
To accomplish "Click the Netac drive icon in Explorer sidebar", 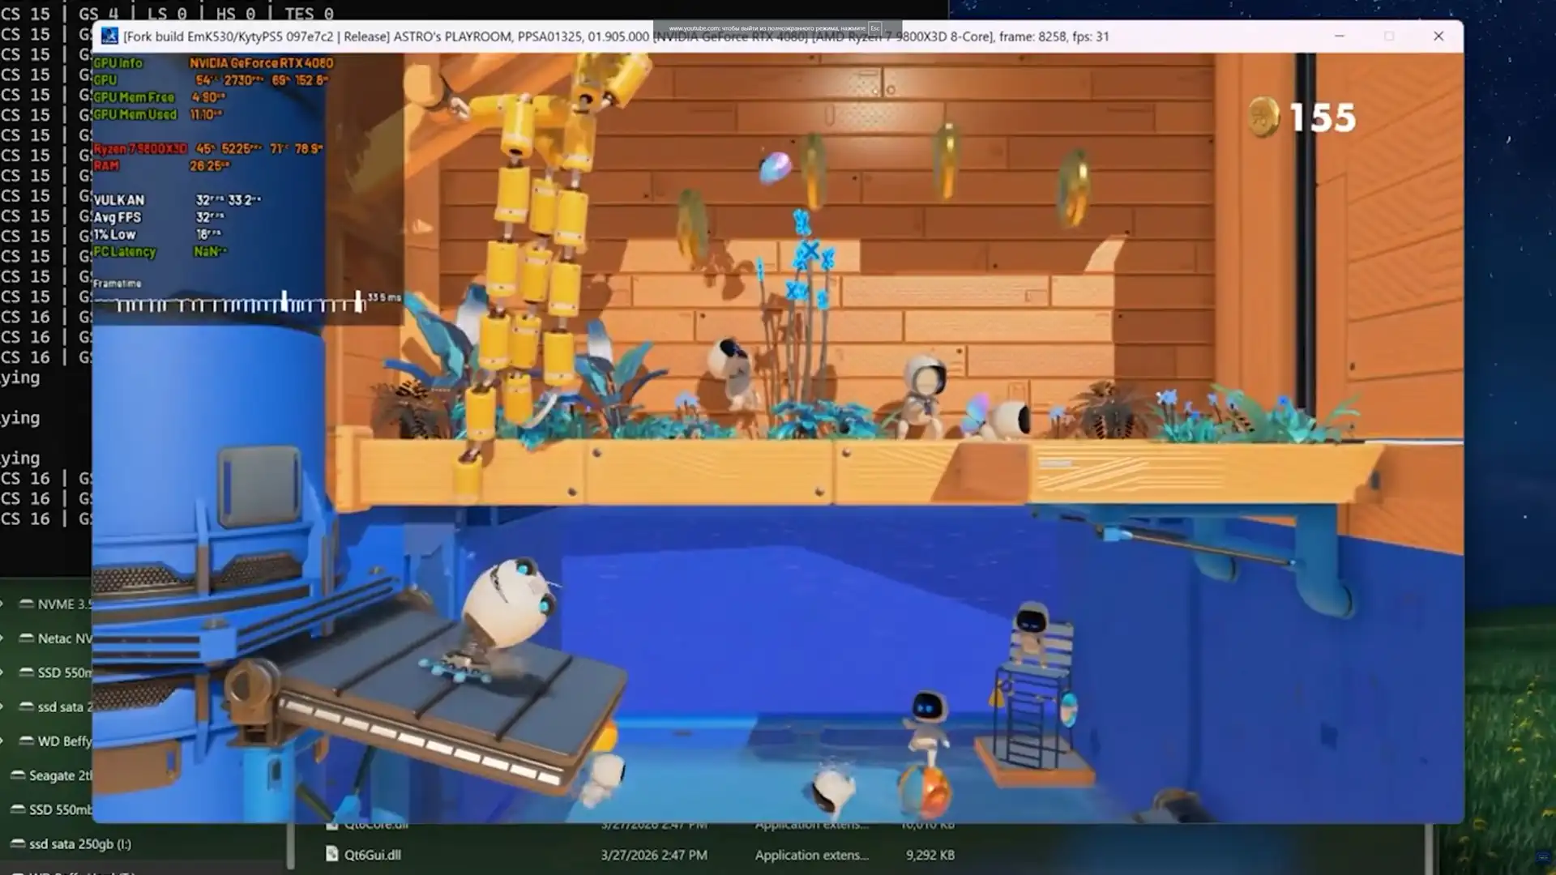I will pos(26,638).
